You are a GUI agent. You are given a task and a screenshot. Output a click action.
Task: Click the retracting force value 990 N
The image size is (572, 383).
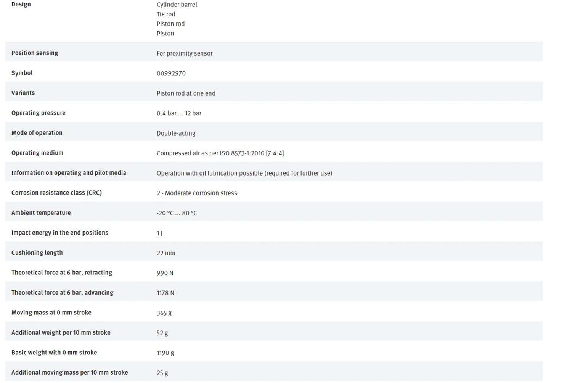(165, 273)
